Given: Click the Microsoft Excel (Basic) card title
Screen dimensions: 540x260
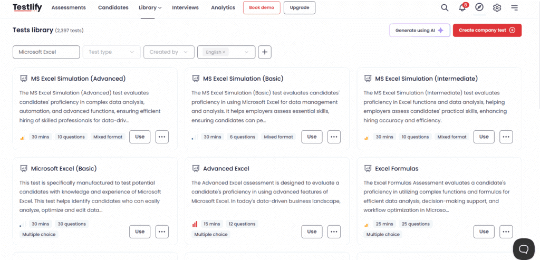Looking at the screenshot, I should [x=64, y=168].
